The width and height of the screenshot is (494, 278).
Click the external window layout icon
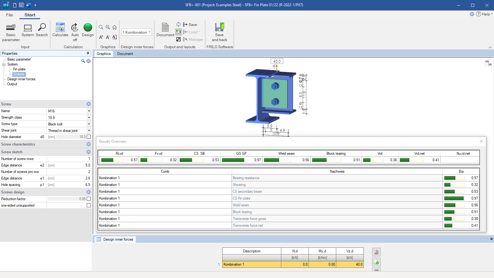tap(178, 39)
